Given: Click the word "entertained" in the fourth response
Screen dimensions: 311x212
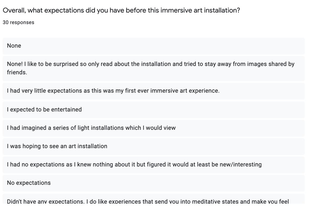Looking at the screenshot, I should (66, 109).
